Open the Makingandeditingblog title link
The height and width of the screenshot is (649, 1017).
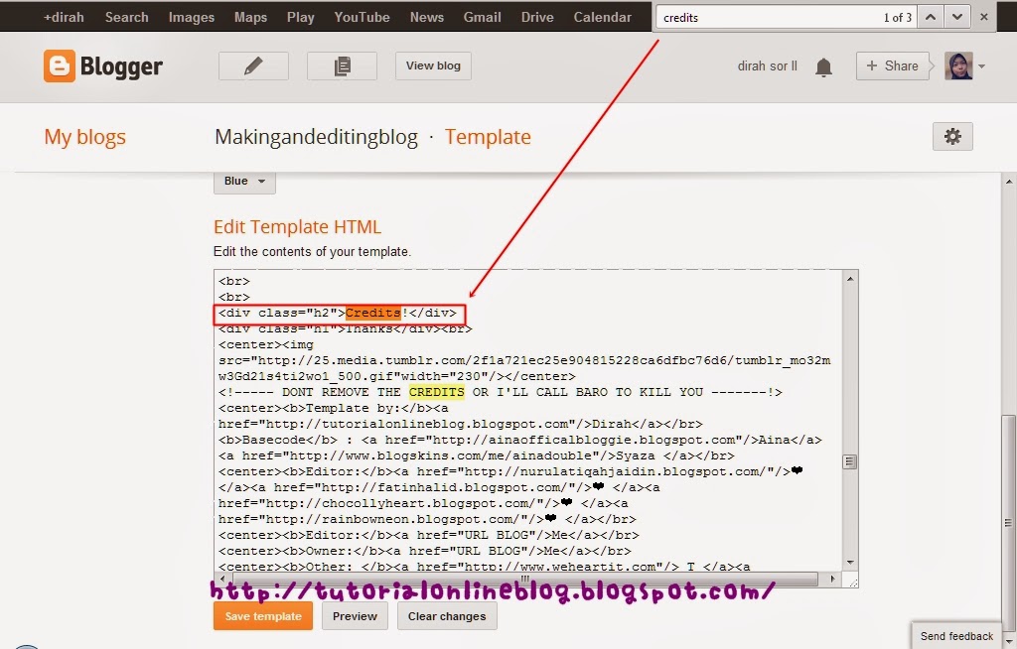316,137
